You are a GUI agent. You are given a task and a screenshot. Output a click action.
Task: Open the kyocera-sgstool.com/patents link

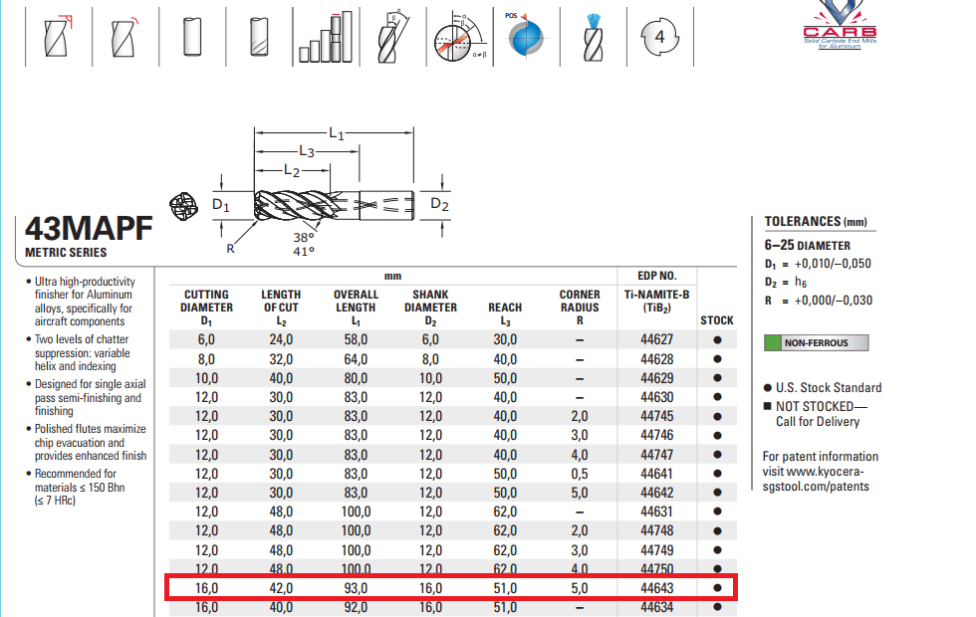(x=816, y=479)
